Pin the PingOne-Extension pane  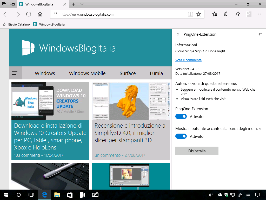coord(260,34)
